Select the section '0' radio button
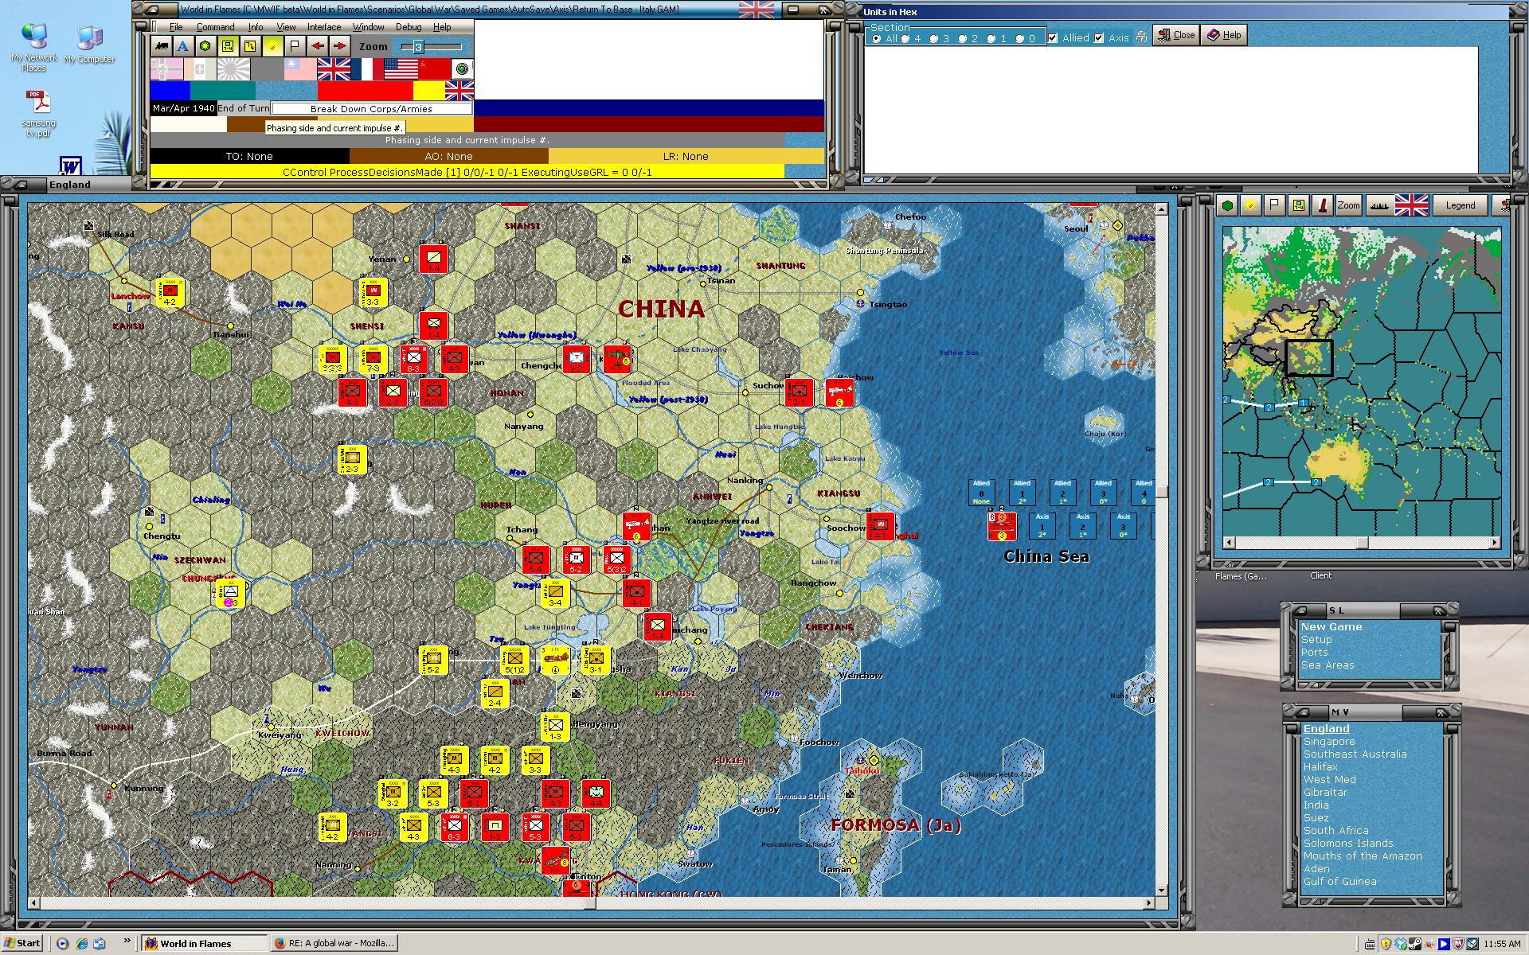The image size is (1529, 955). pos(1019,38)
